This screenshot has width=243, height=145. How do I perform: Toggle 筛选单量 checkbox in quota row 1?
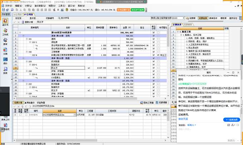20,115
